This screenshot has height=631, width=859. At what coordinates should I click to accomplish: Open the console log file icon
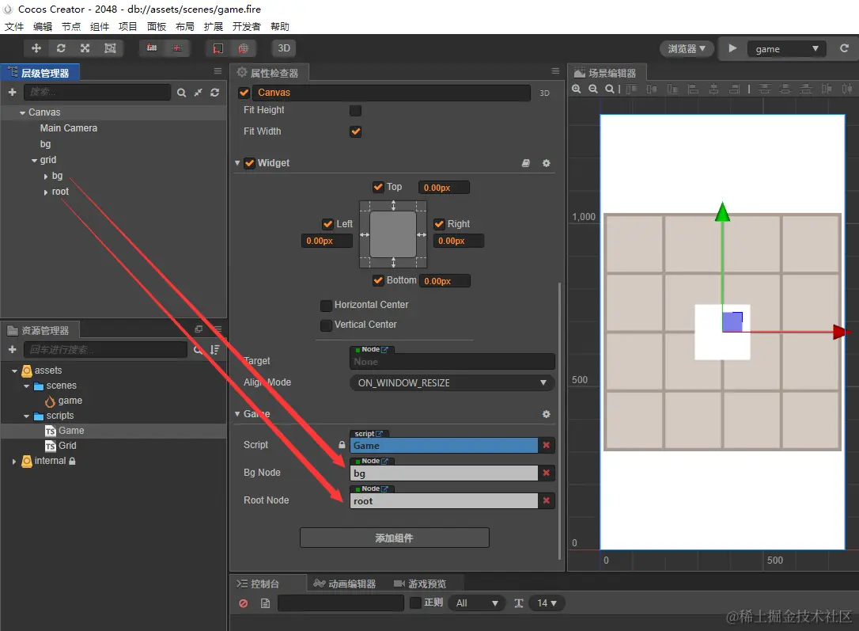(265, 603)
